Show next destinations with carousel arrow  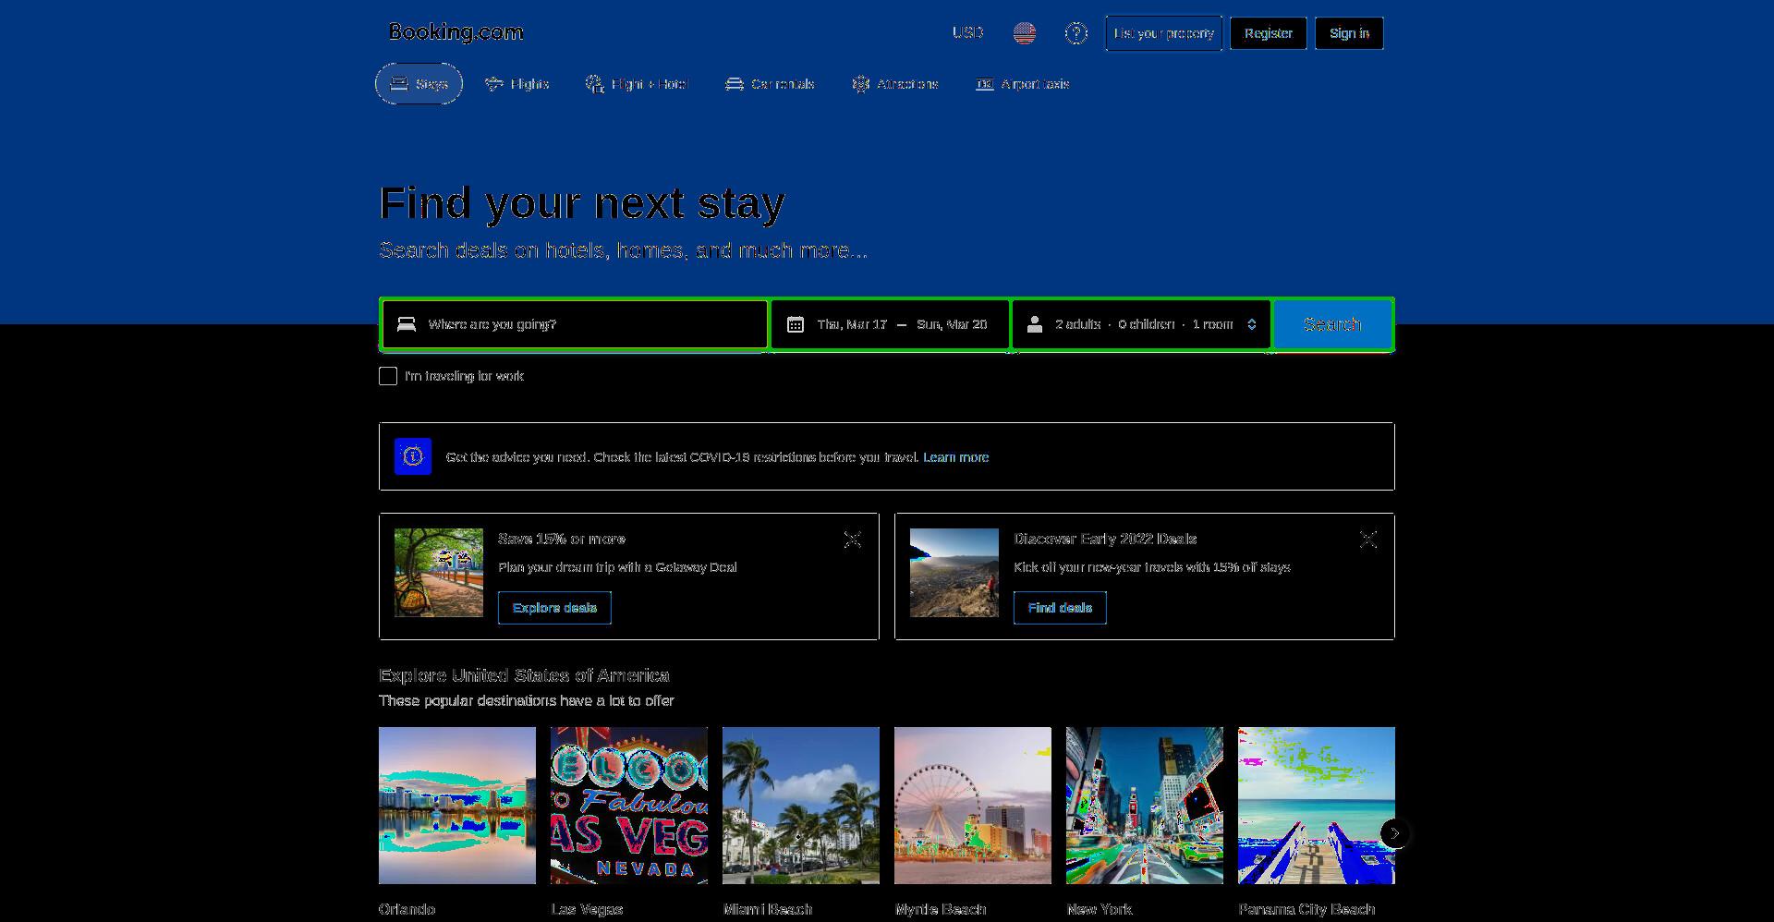click(1395, 833)
